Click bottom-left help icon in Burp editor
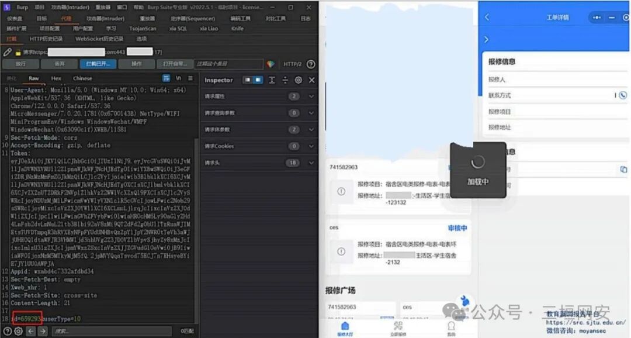The width and height of the screenshot is (631, 338). (x=7, y=331)
